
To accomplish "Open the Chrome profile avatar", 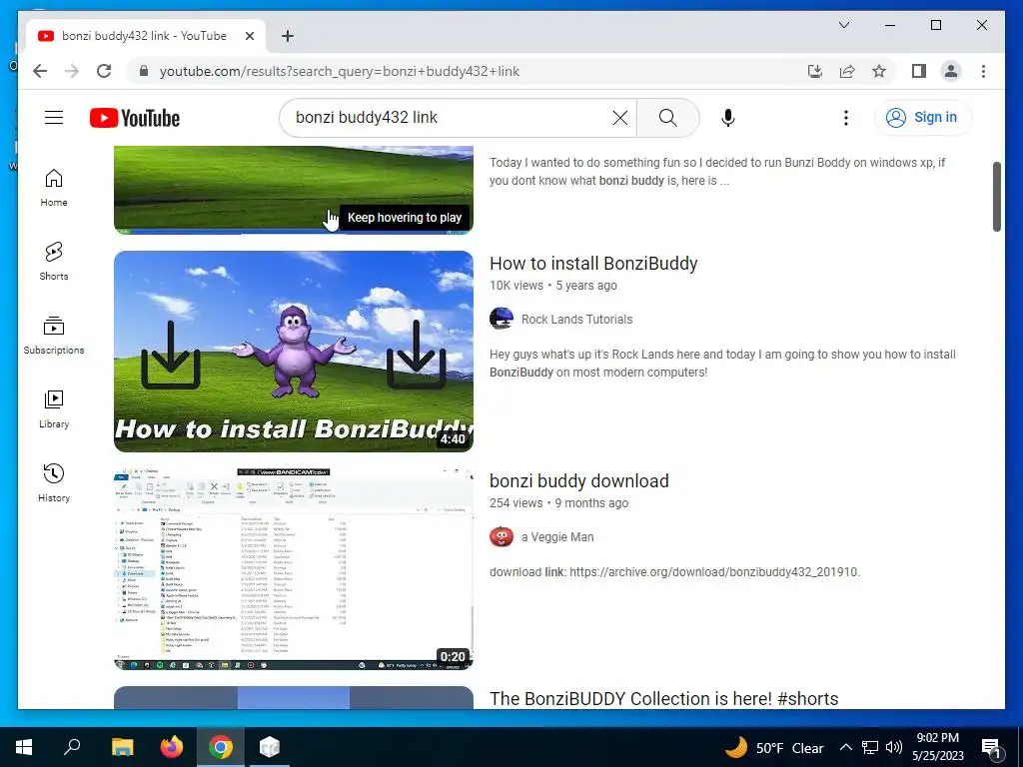I will coord(951,71).
